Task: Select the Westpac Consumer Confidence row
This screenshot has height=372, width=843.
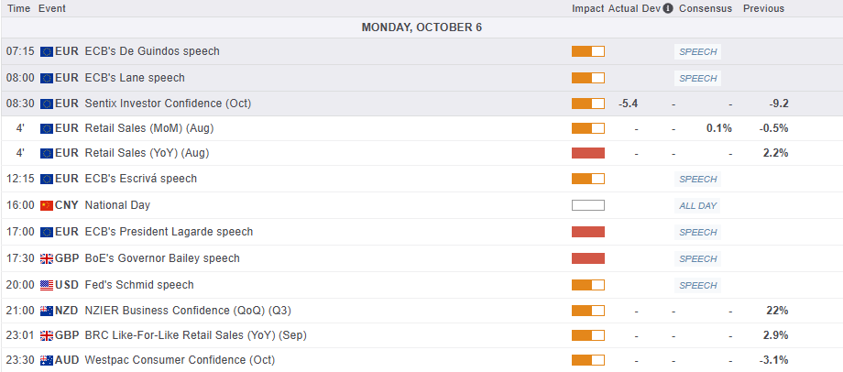Action: 180,360
